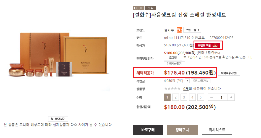
Task: Click the Sulwhasoo gift set product image
Action: pos(59,55)
